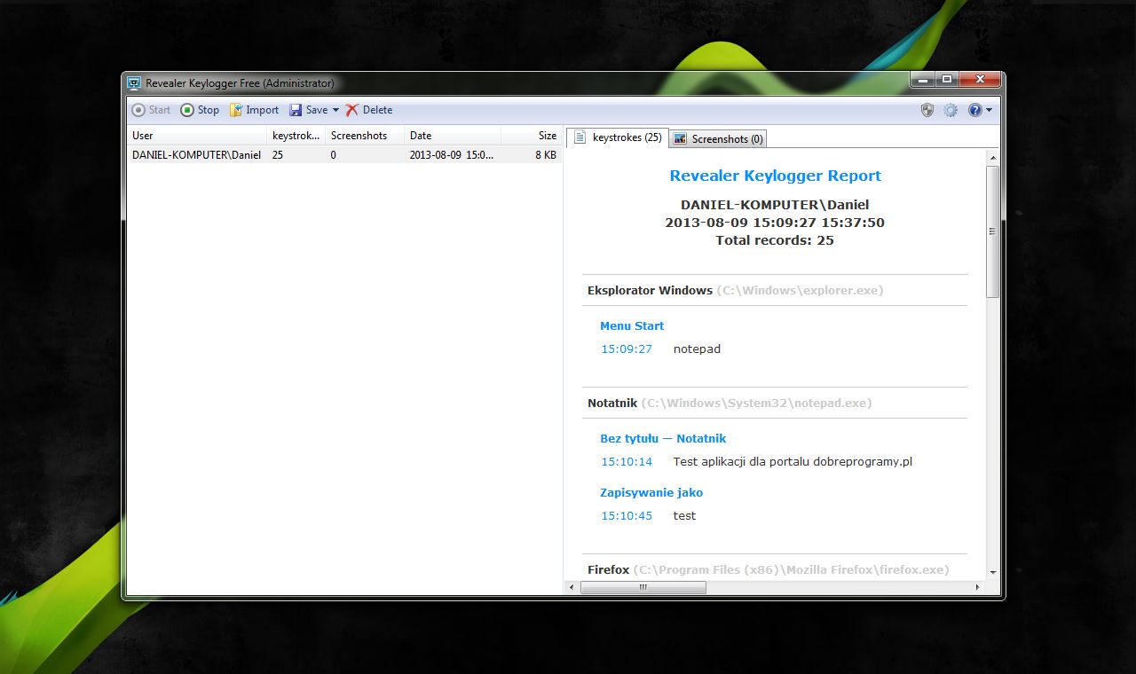Click the 2013-08-09 date cell
This screenshot has height=674, width=1136.
click(x=452, y=154)
